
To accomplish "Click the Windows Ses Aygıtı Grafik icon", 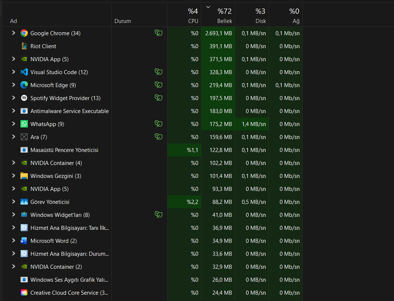I will pos(24,280).
